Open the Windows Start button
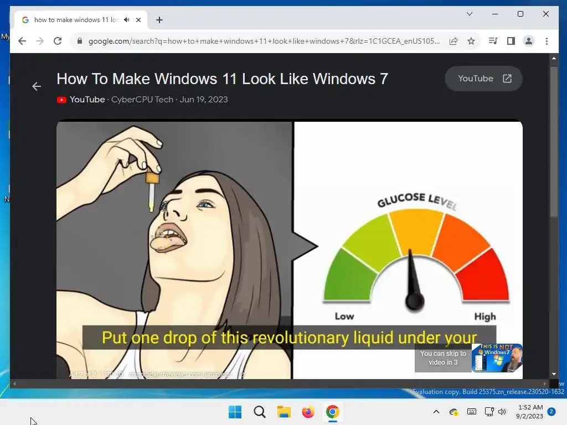Image resolution: width=567 pixels, height=425 pixels. 235,412
